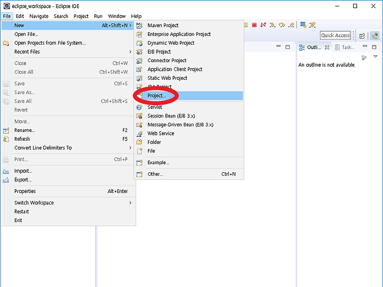Create a new Application Client Project
This screenshot has height=287, width=383.
(x=189, y=69)
